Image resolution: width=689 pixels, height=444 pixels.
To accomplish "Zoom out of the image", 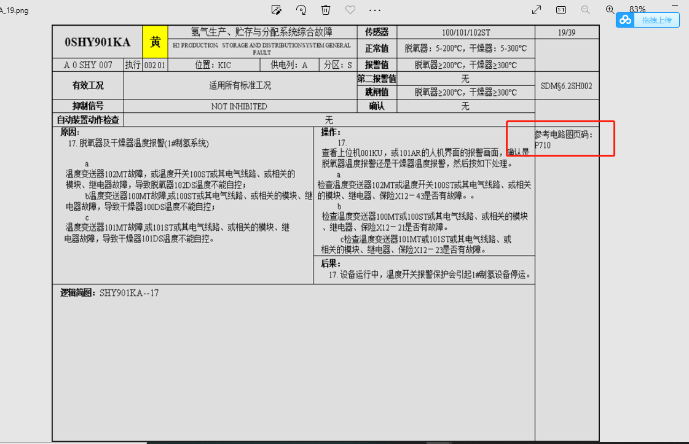I will coord(586,10).
